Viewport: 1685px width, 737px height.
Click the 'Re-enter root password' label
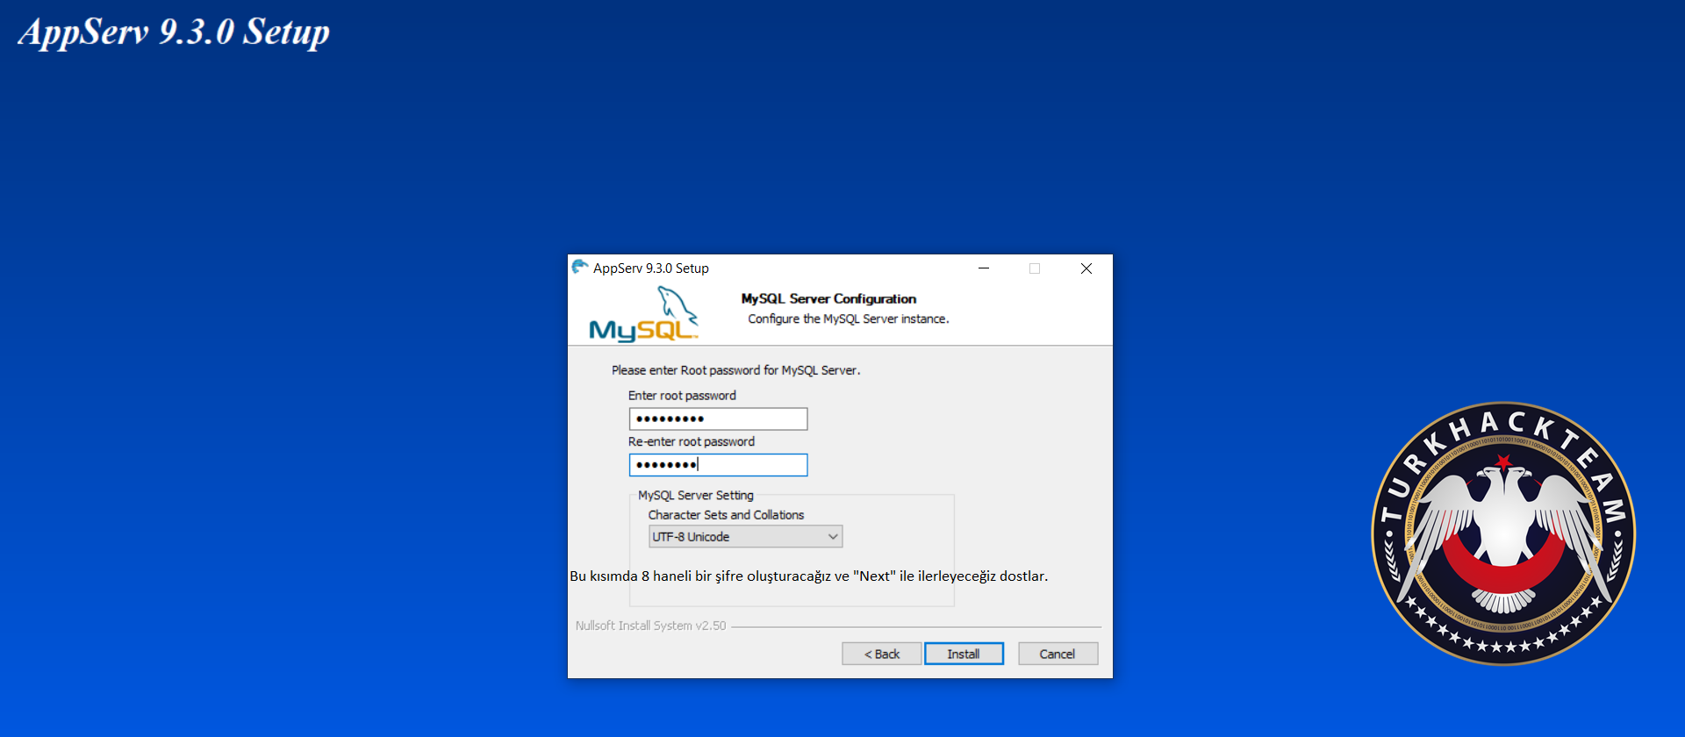[x=692, y=441]
